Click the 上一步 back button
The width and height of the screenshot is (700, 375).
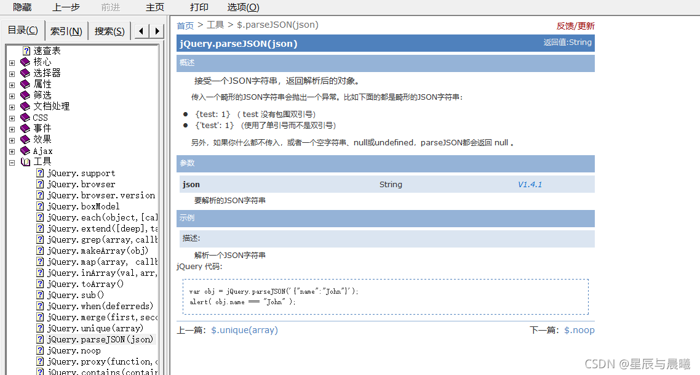pyautogui.click(x=66, y=7)
